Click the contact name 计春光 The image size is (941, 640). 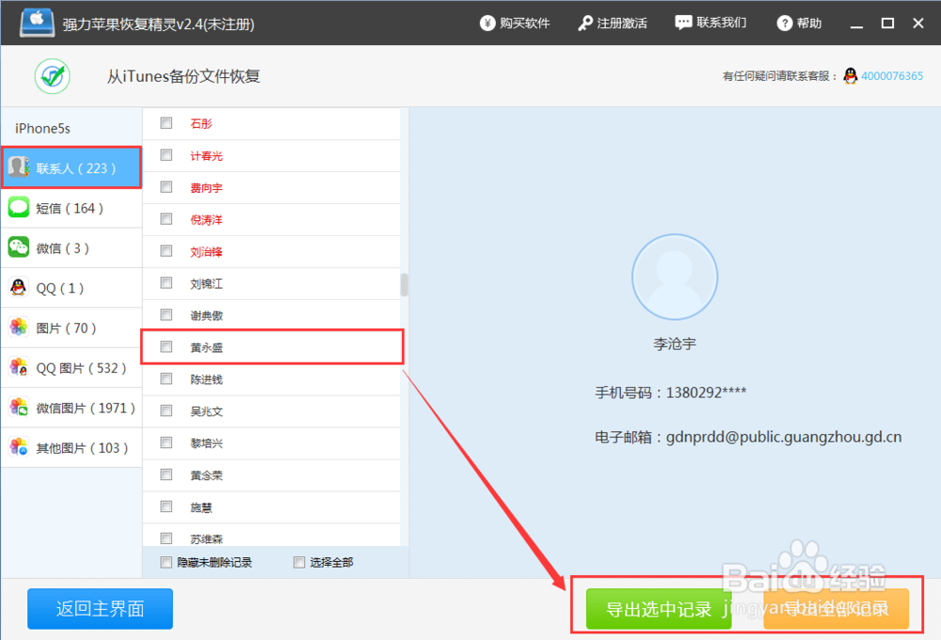[206, 156]
